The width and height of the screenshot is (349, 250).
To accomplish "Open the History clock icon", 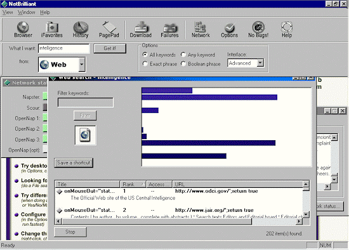I will (x=81, y=30).
